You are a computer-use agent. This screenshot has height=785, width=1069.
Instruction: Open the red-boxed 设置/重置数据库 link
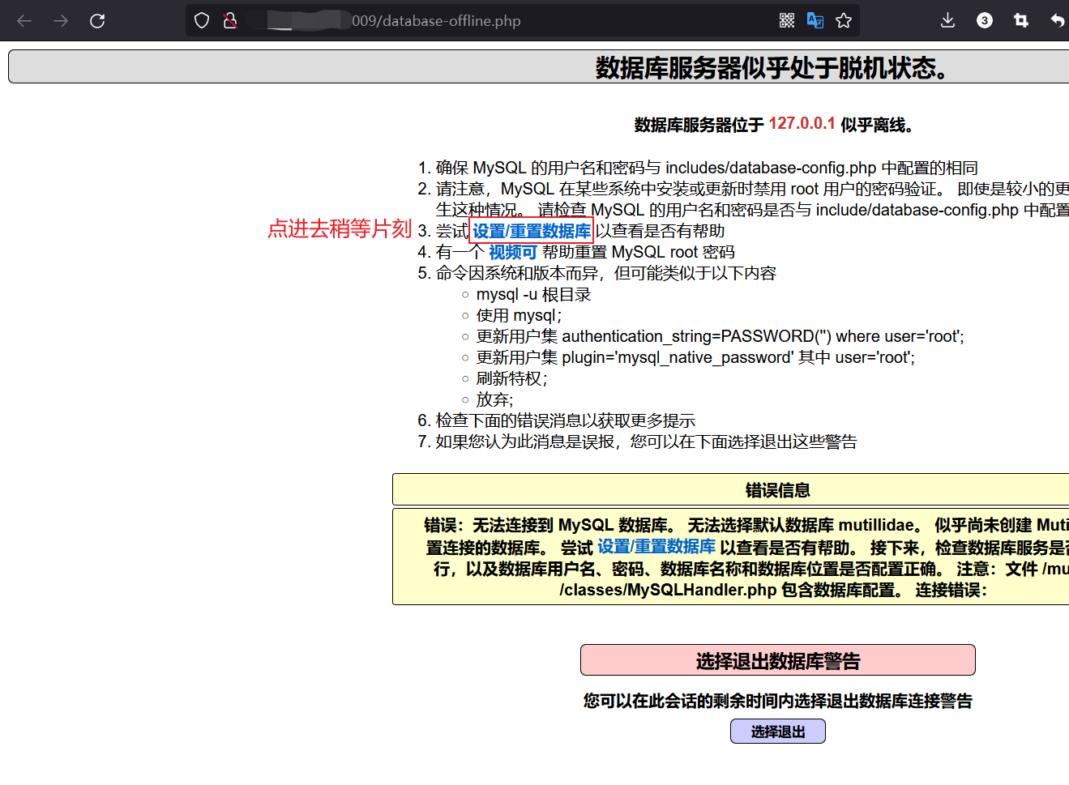click(x=531, y=230)
